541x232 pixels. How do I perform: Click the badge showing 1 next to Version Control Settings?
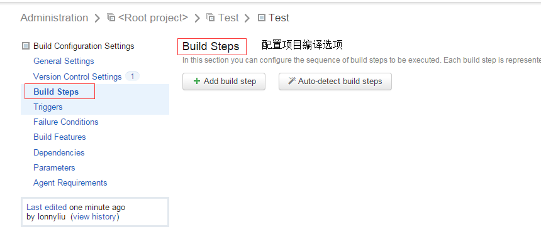click(x=132, y=76)
